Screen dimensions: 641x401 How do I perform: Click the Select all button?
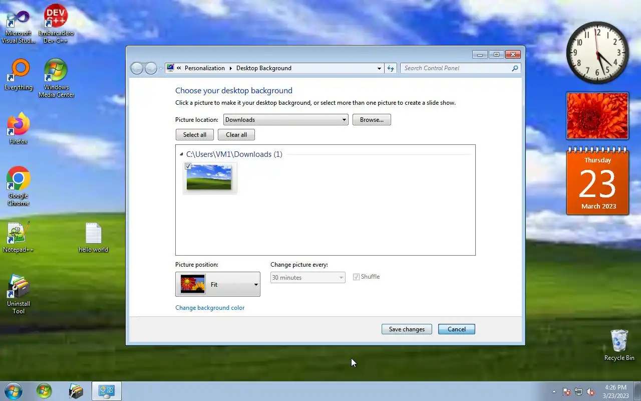tap(195, 135)
